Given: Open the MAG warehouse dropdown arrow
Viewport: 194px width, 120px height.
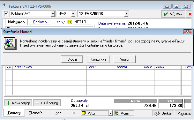Looking at the screenshot, I should (x=110, y=113).
